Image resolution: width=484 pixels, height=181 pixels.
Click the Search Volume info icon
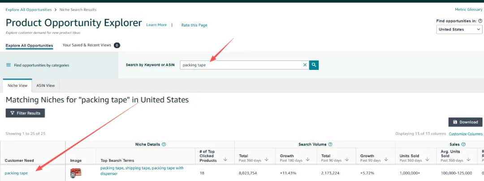[x=330, y=144]
